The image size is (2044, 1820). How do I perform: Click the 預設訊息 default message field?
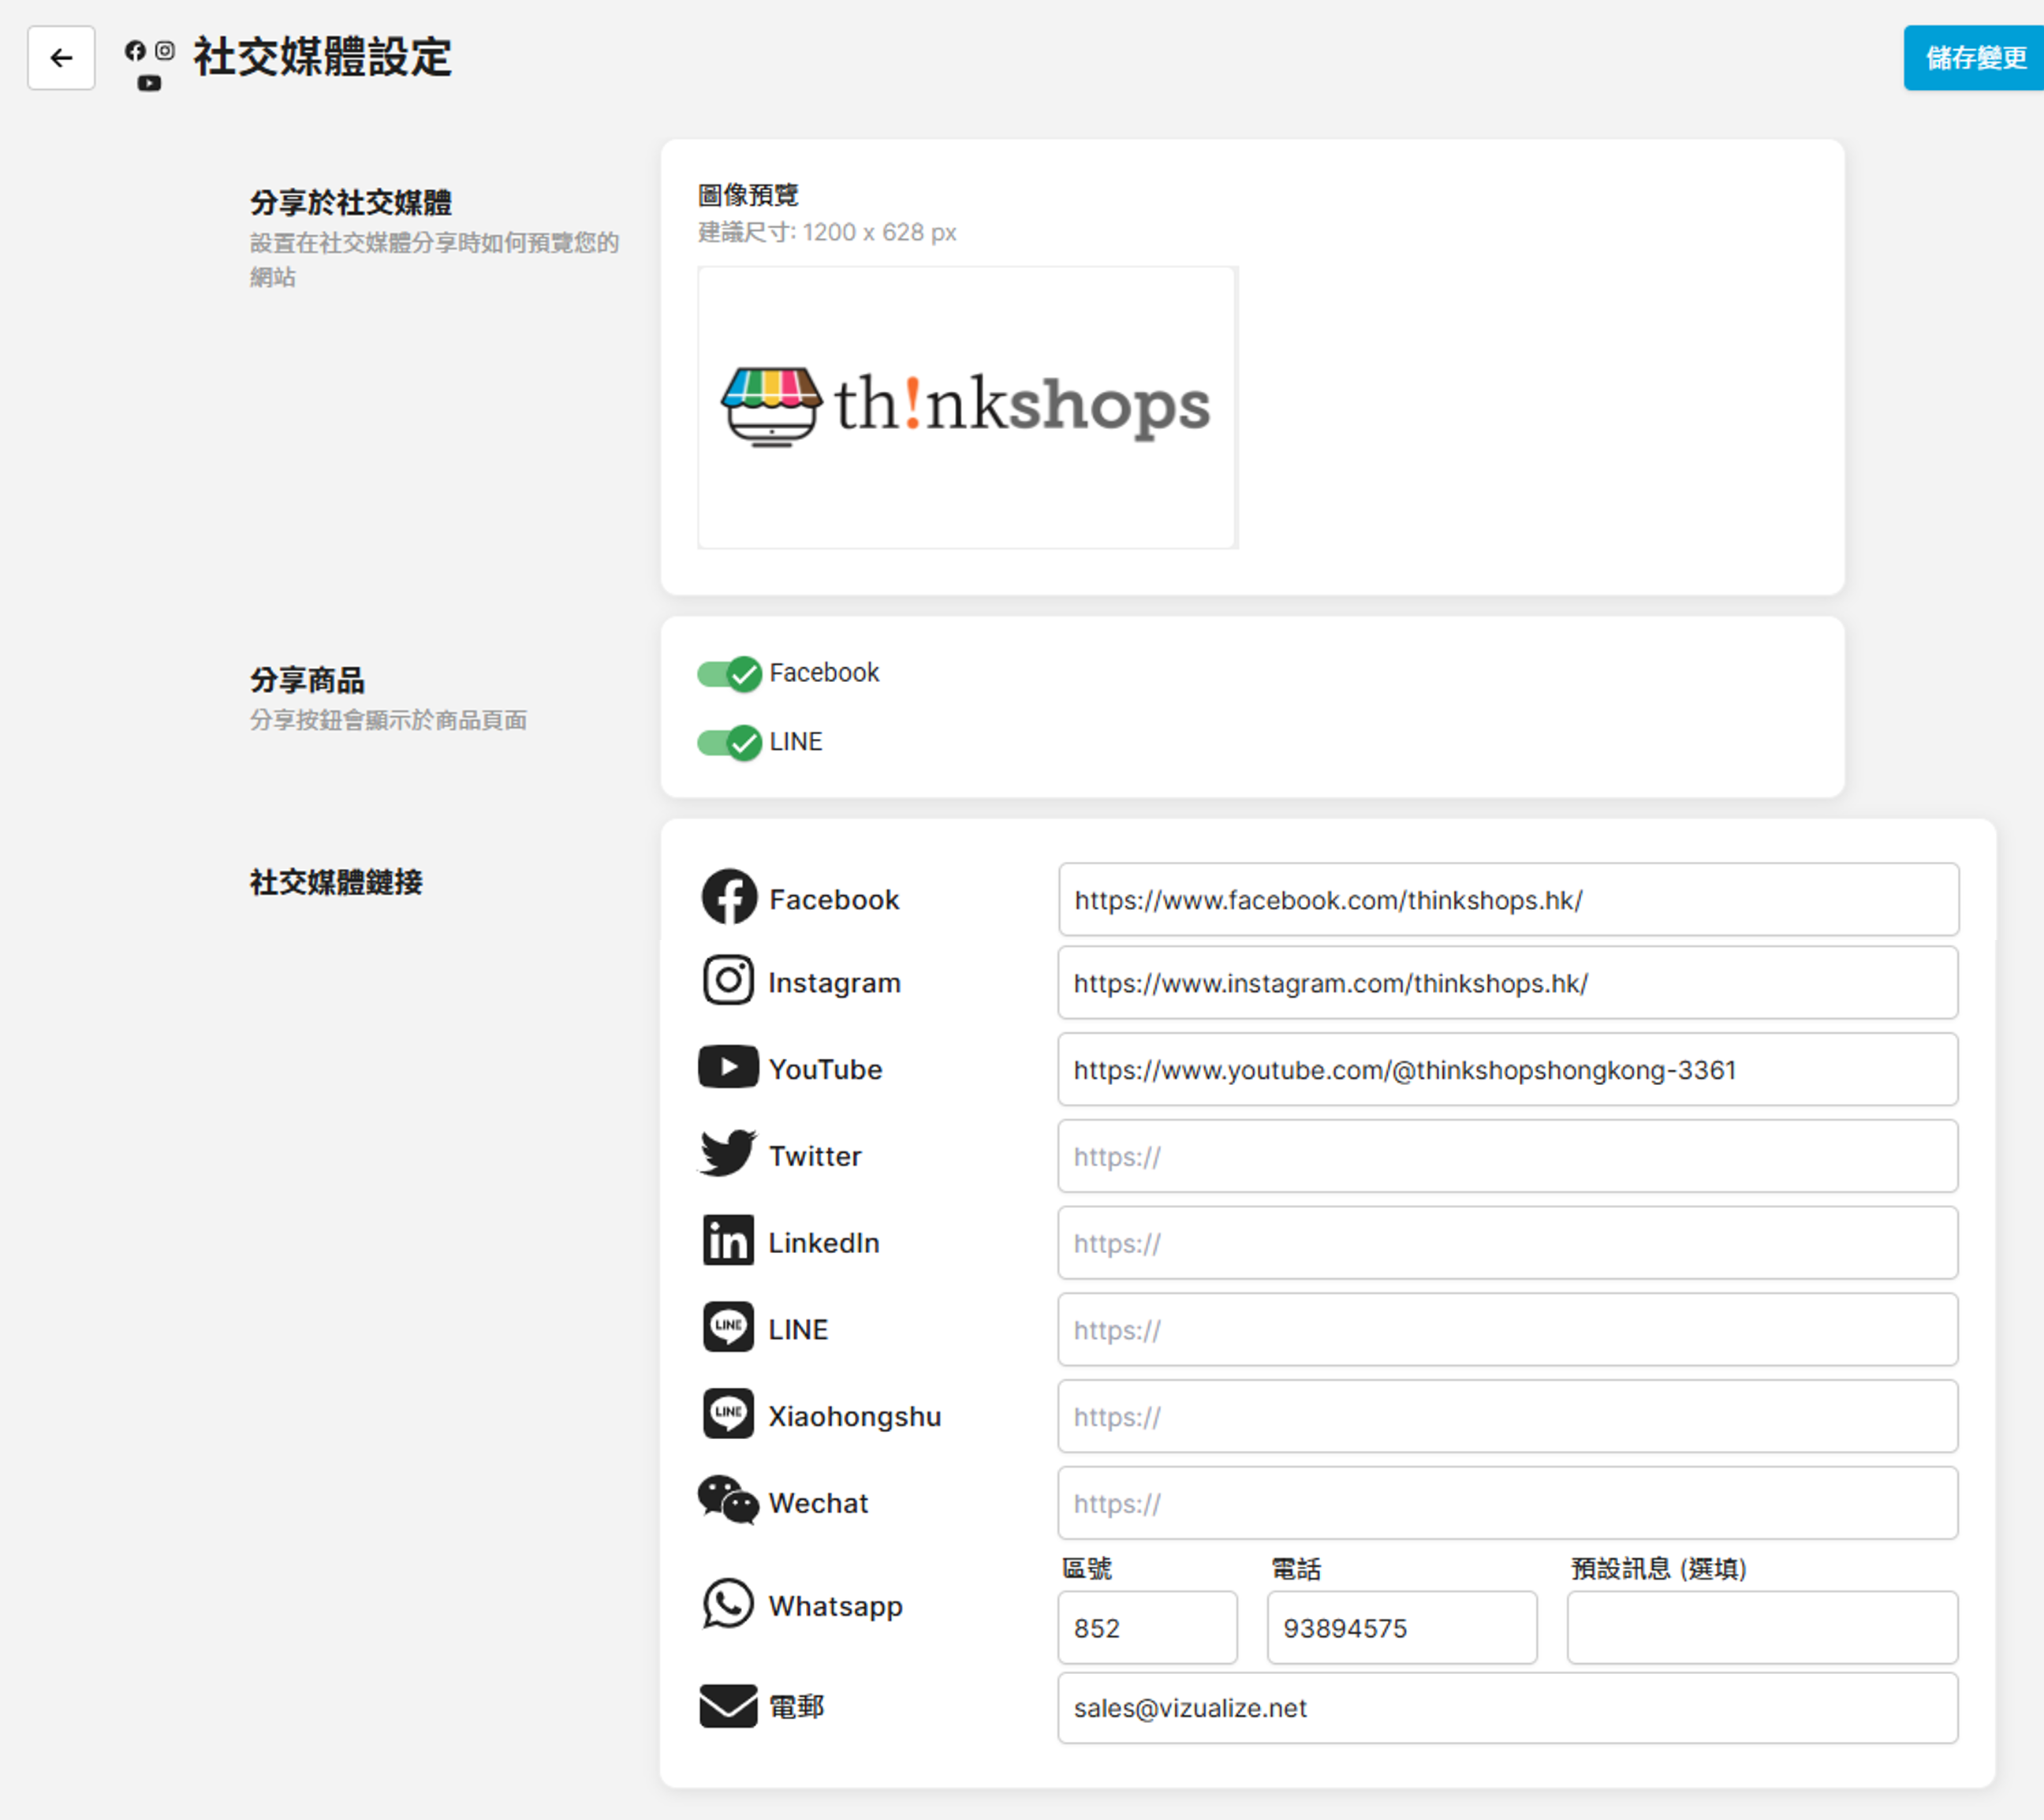[1762, 1628]
